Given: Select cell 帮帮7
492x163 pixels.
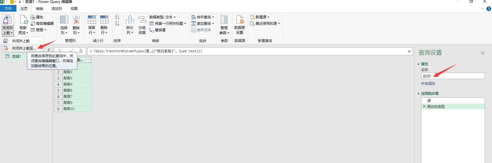Looking at the screenshot, I should [77, 97].
